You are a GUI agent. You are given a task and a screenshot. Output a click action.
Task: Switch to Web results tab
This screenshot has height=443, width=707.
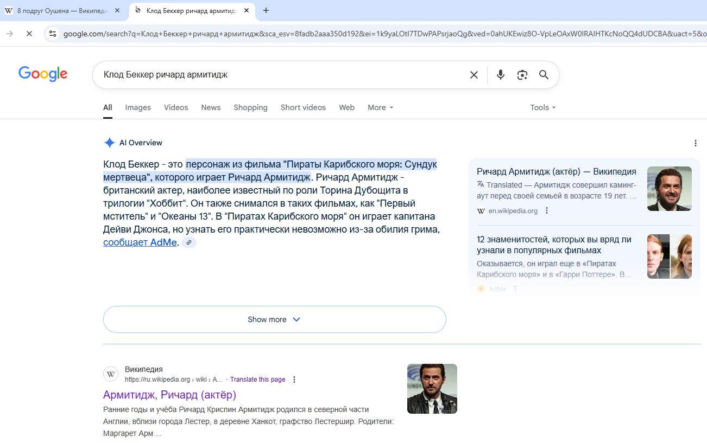pyautogui.click(x=346, y=107)
